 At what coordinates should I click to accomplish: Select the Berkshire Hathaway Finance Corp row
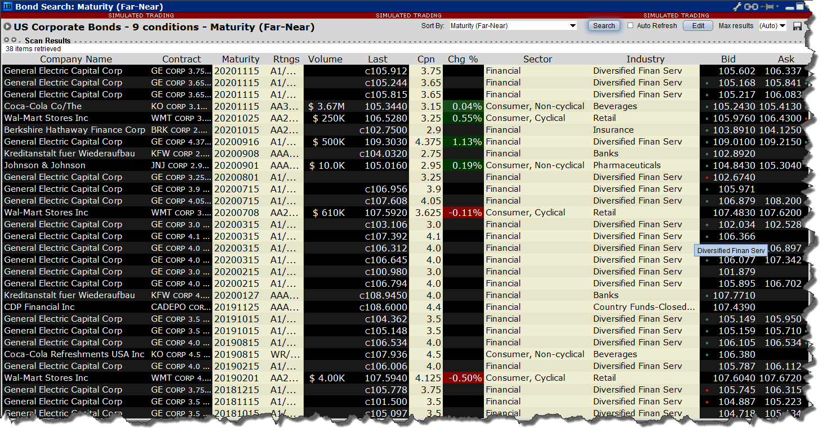coord(406,130)
